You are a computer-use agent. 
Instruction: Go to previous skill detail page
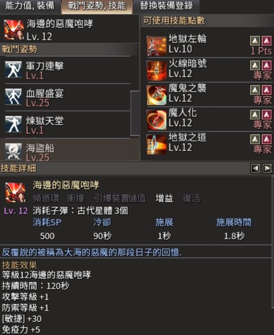coord(255,168)
